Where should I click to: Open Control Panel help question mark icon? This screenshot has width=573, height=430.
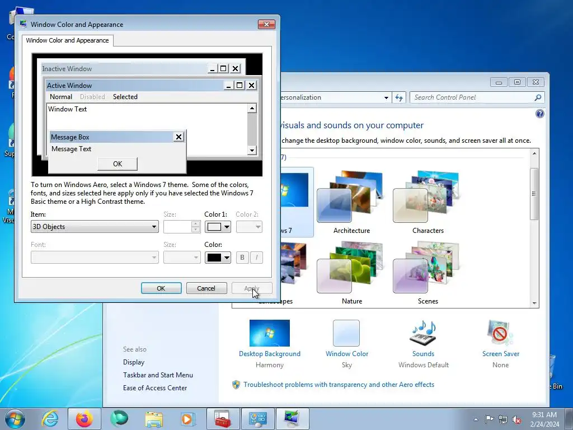click(540, 114)
